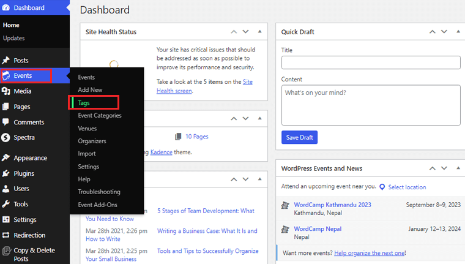Image resolution: width=465 pixels, height=264 pixels.
Task: Open the Kadence theme link
Action: click(x=162, y=152)
